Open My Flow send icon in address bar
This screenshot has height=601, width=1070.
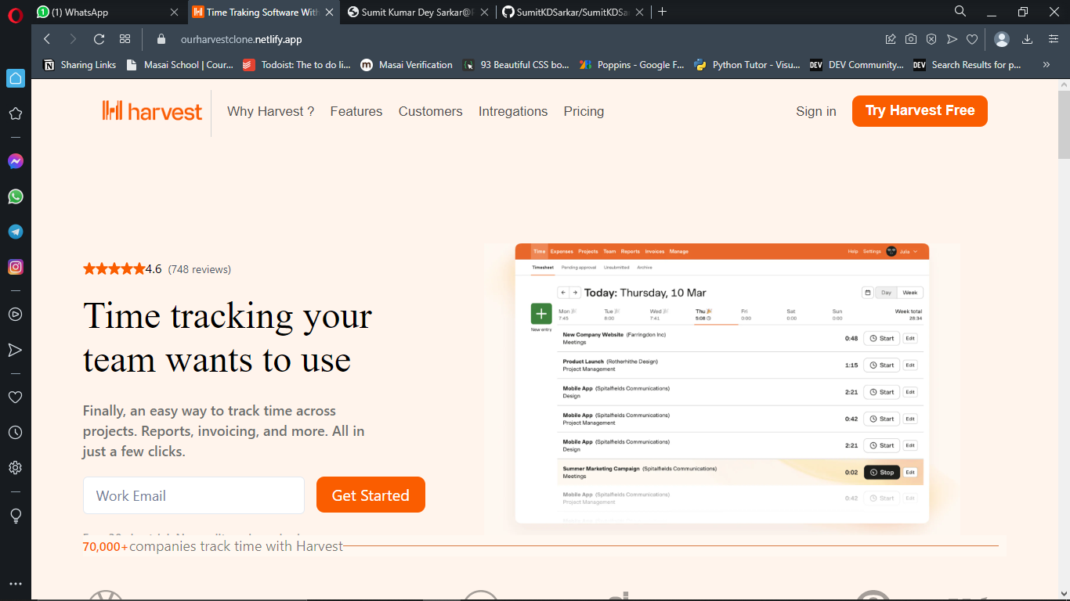pos(952,39)
